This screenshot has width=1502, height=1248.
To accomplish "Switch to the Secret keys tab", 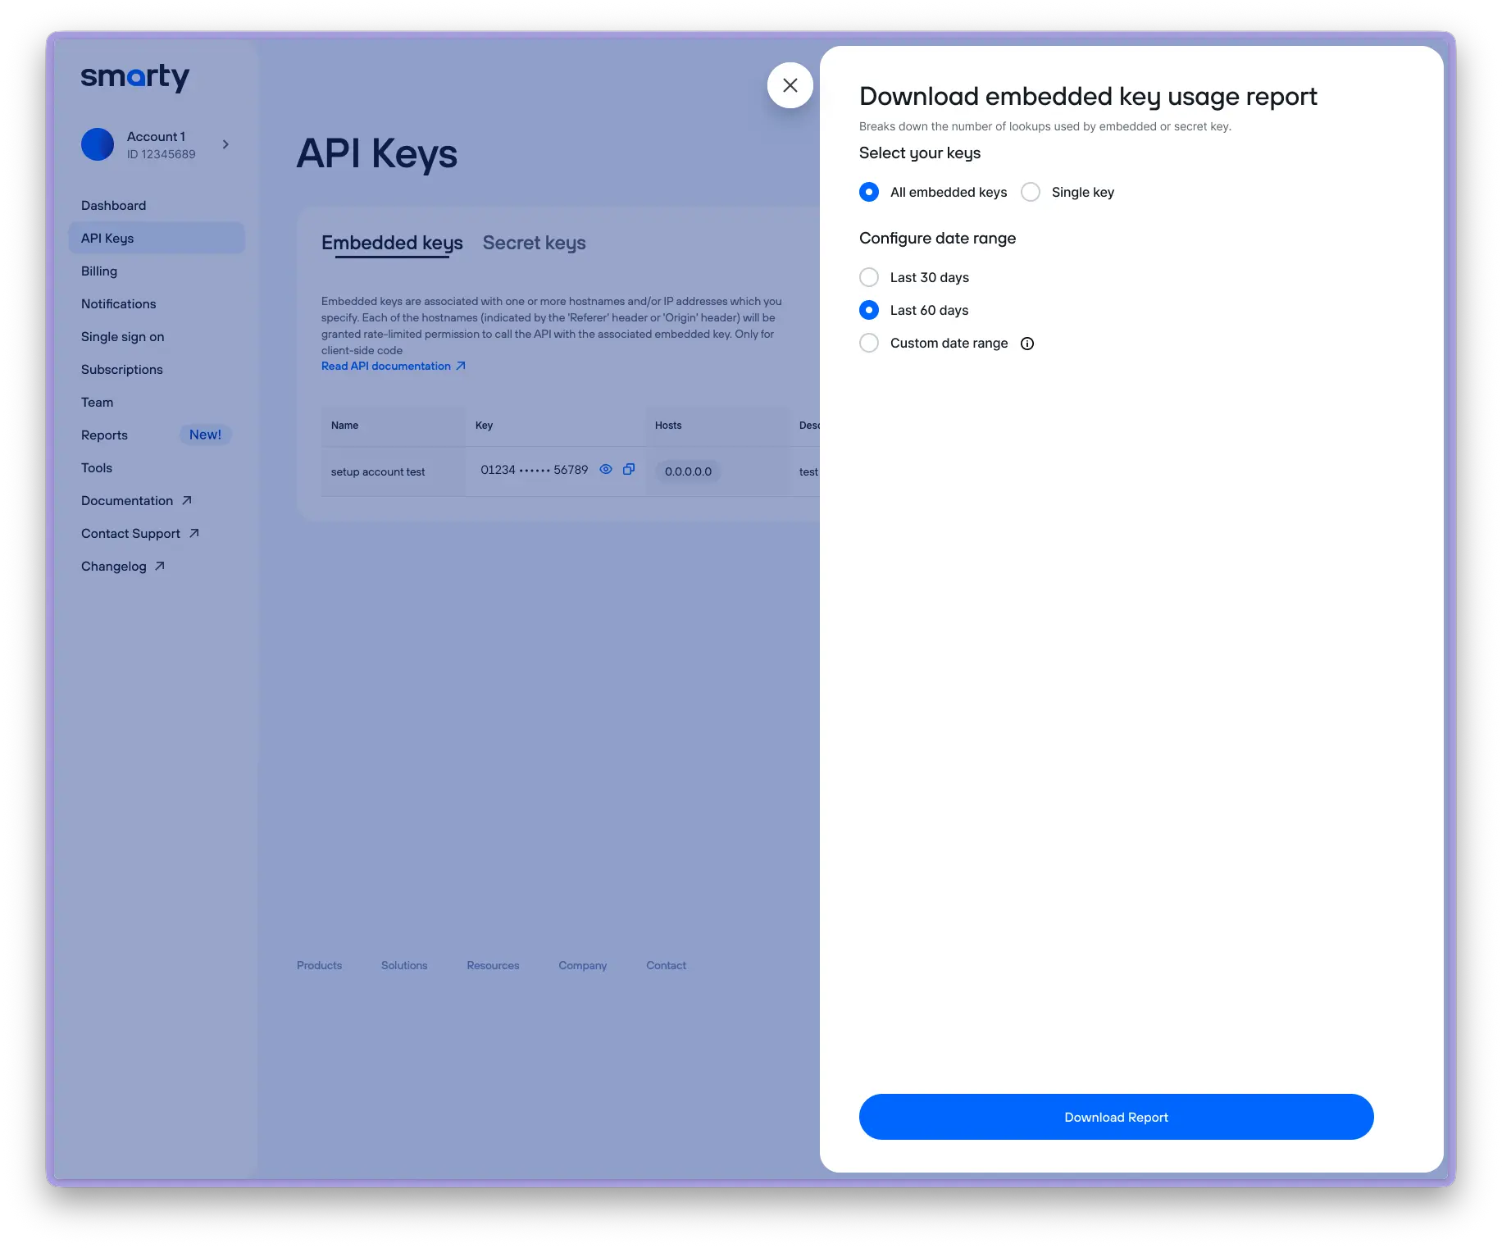I will click(x=534, y=243).
